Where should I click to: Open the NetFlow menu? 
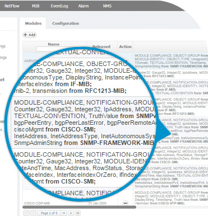(12, 6)
